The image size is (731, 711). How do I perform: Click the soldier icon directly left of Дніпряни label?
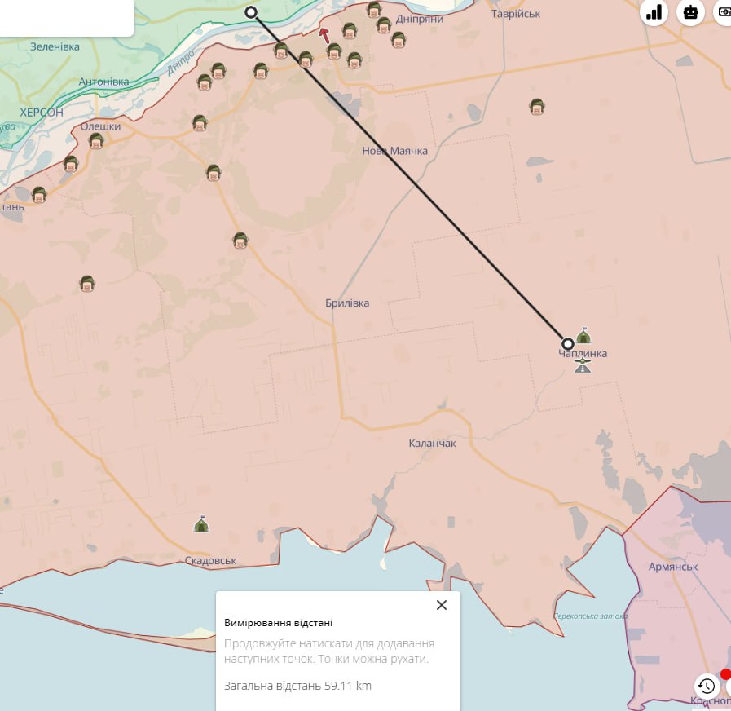[x=383, y=25]
